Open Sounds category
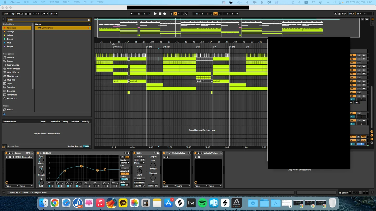376x211 pixels. (x=11, y=57)
